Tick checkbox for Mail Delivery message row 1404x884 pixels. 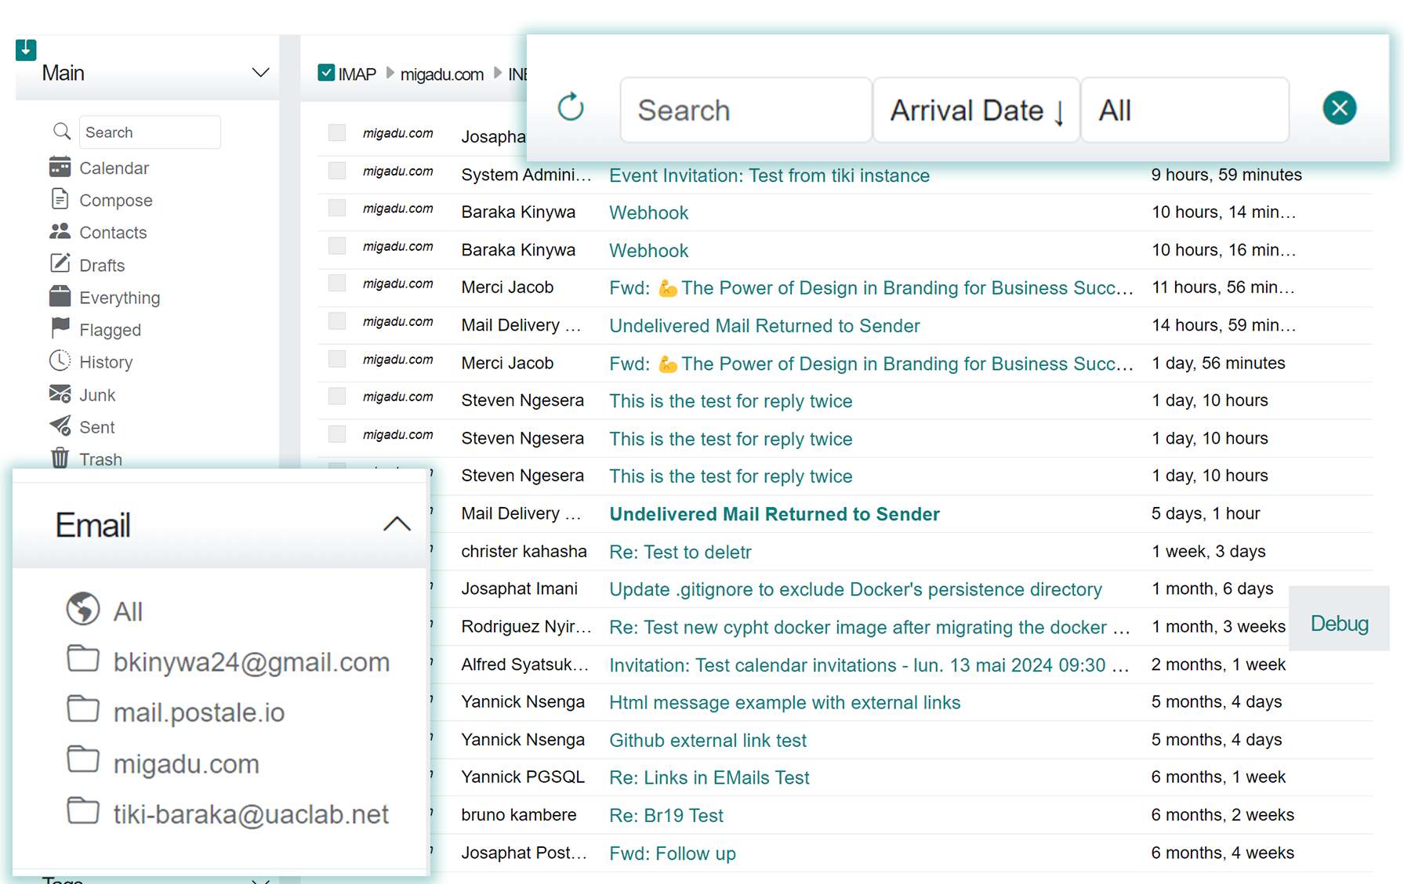(337, 321)
